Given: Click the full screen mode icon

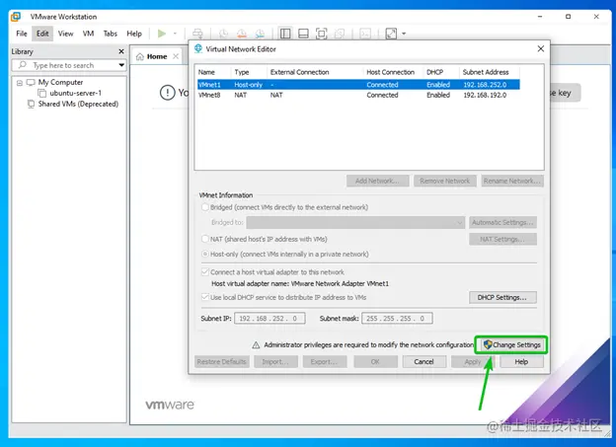Looking at the screenshot, I should point(322,34).
